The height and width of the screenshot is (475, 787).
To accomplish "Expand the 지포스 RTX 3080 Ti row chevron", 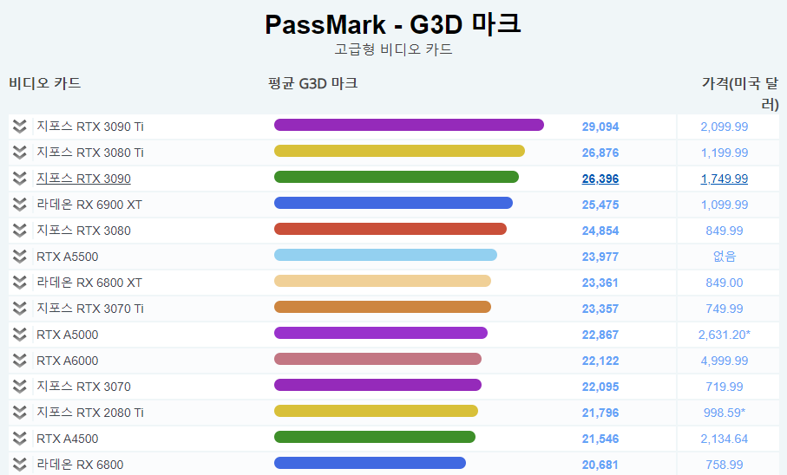I will point(20,153).
